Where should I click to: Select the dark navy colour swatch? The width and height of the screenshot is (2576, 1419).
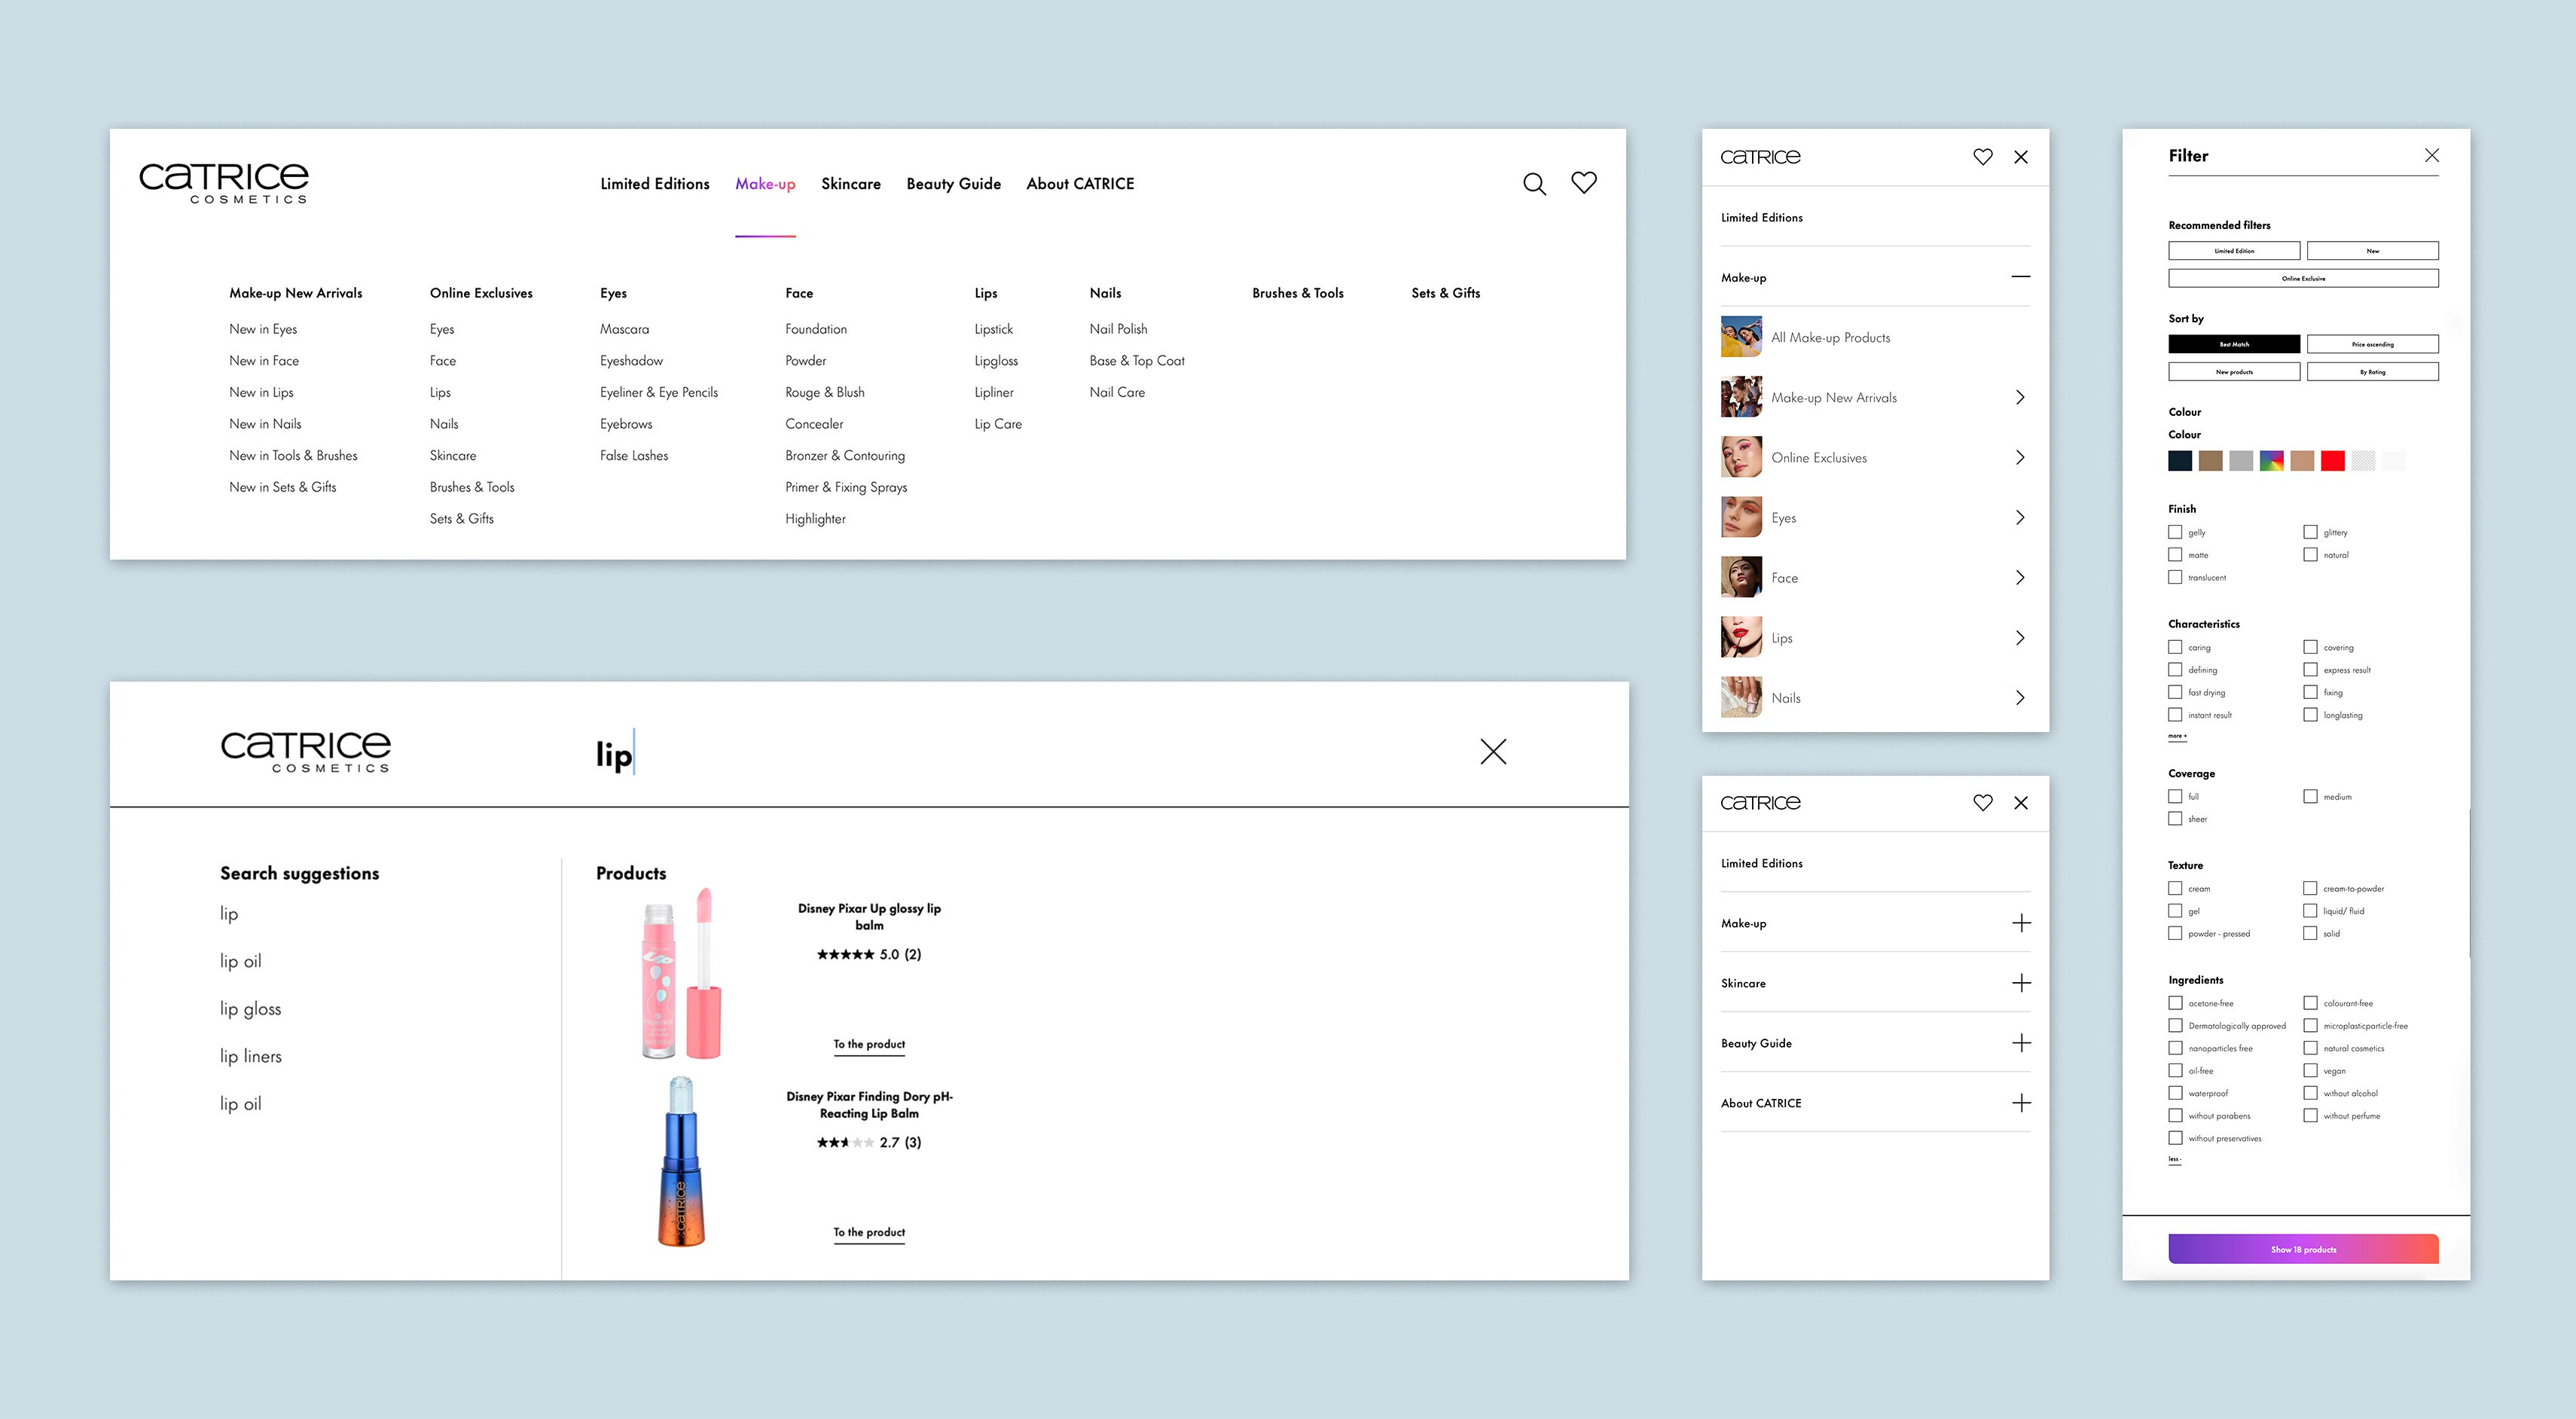2180,461
